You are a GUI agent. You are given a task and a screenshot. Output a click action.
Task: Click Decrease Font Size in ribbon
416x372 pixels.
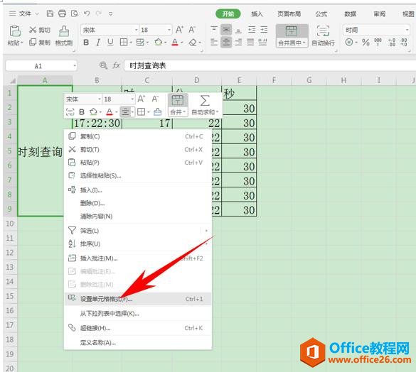(192, 30)
